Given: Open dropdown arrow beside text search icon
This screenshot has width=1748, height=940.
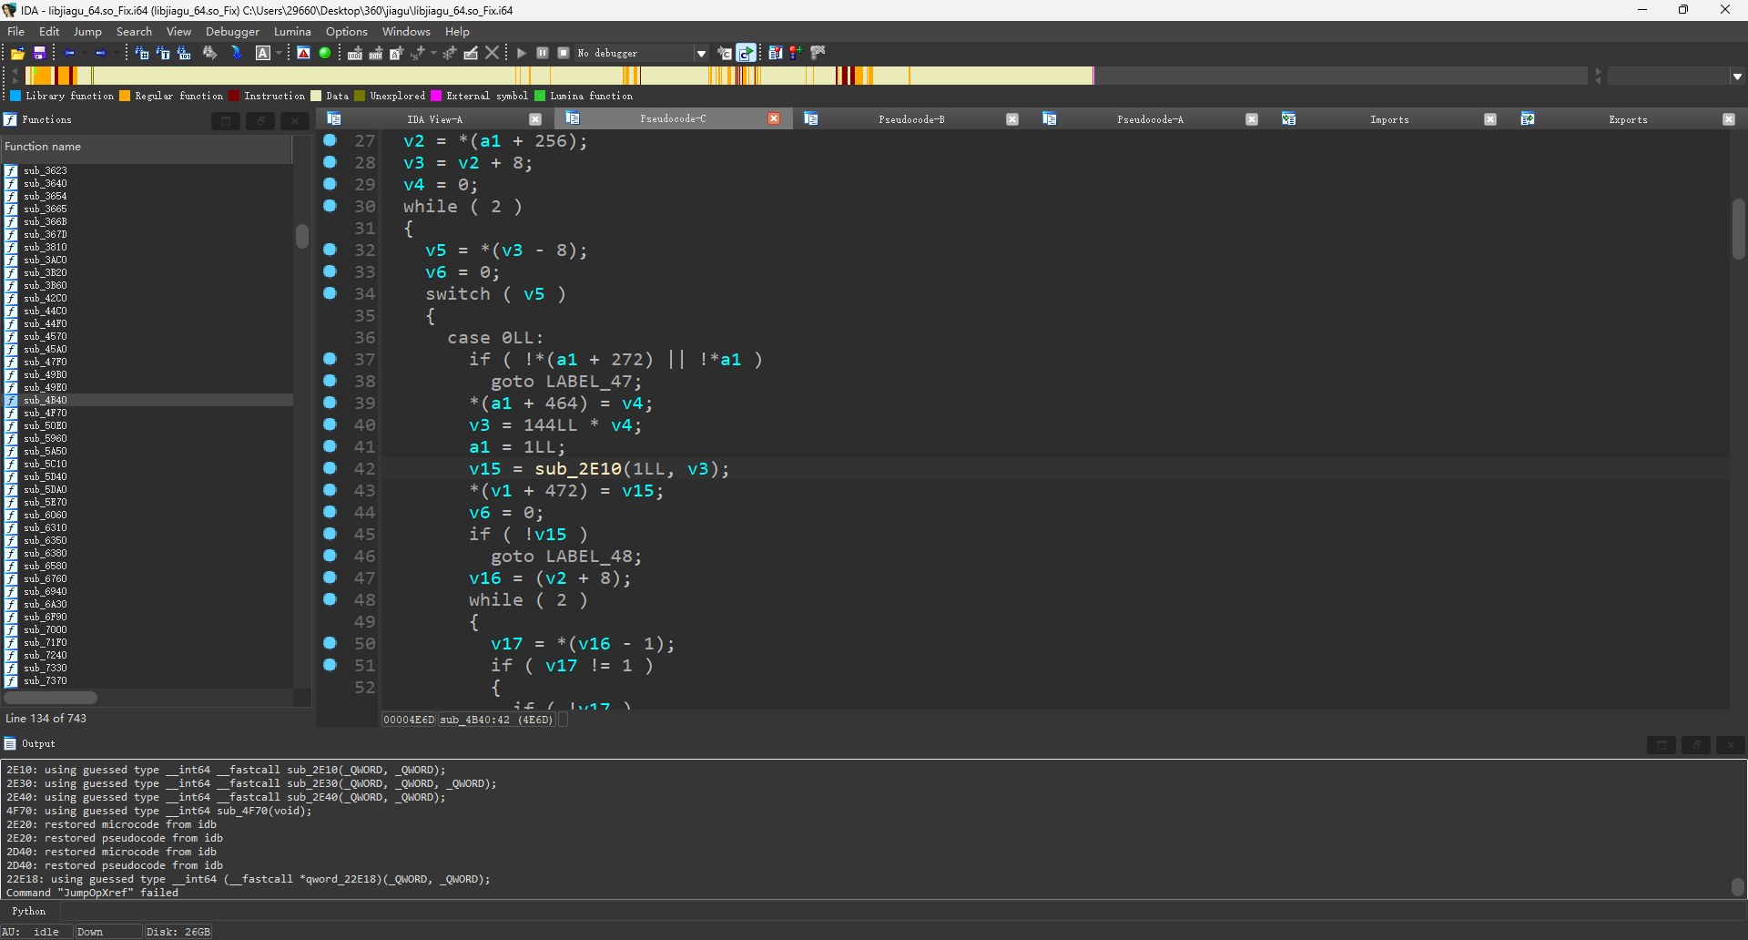Looking at the screenshot, I should [279, 54].
